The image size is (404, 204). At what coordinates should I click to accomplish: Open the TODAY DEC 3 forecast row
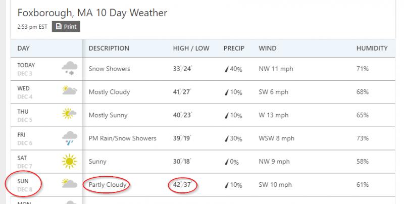[x=203, y=69]
